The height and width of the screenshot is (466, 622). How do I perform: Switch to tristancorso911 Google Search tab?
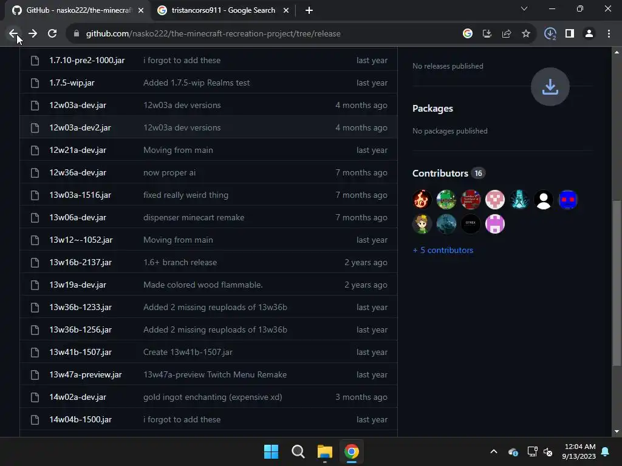(x=224, y=10)
